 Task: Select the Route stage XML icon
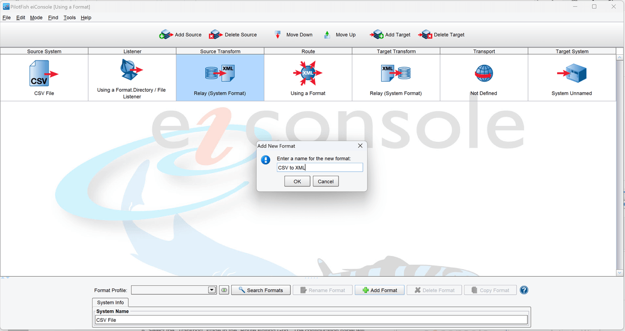point(308,74)
